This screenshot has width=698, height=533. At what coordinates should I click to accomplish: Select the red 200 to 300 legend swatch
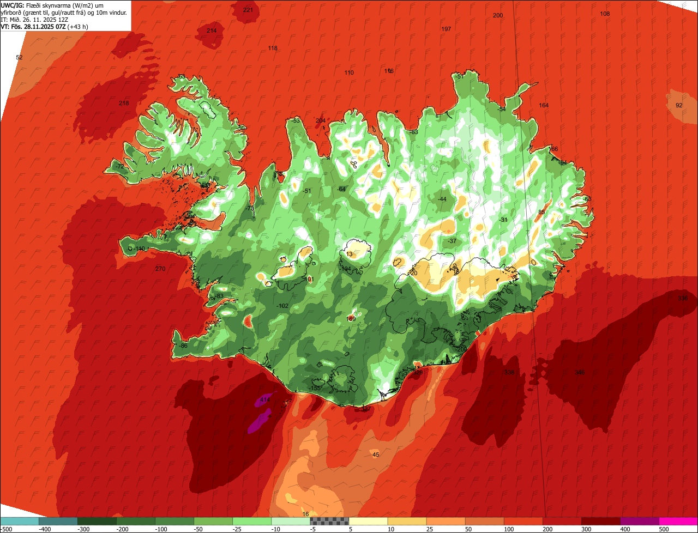coord(561,521)
